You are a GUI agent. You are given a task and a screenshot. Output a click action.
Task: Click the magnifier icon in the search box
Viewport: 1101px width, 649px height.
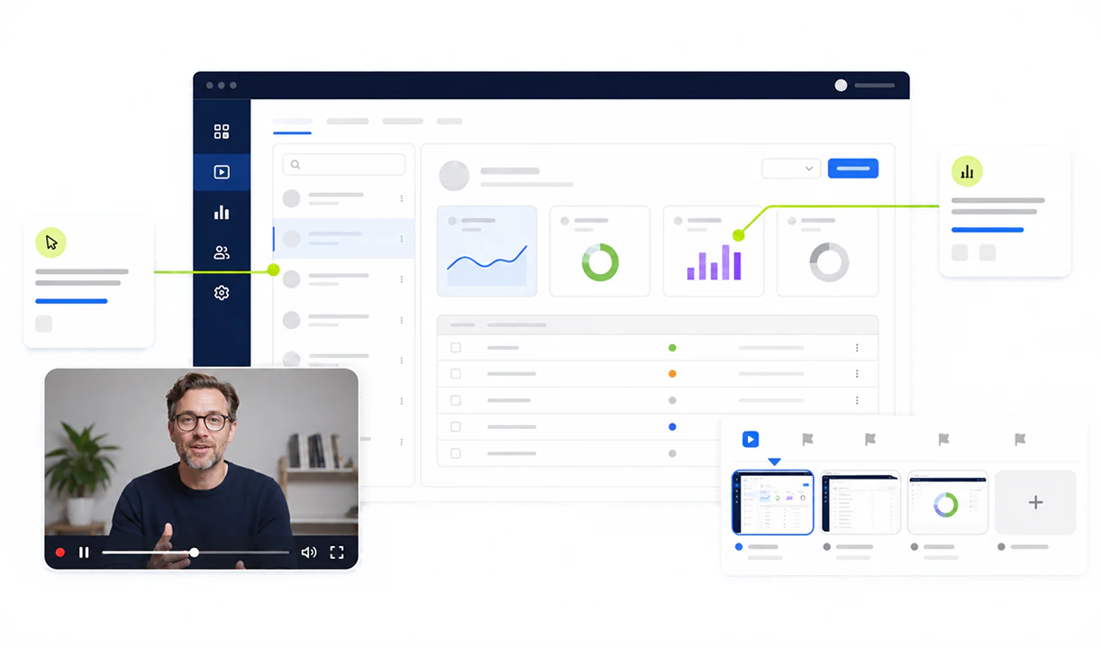coord(296,165)
